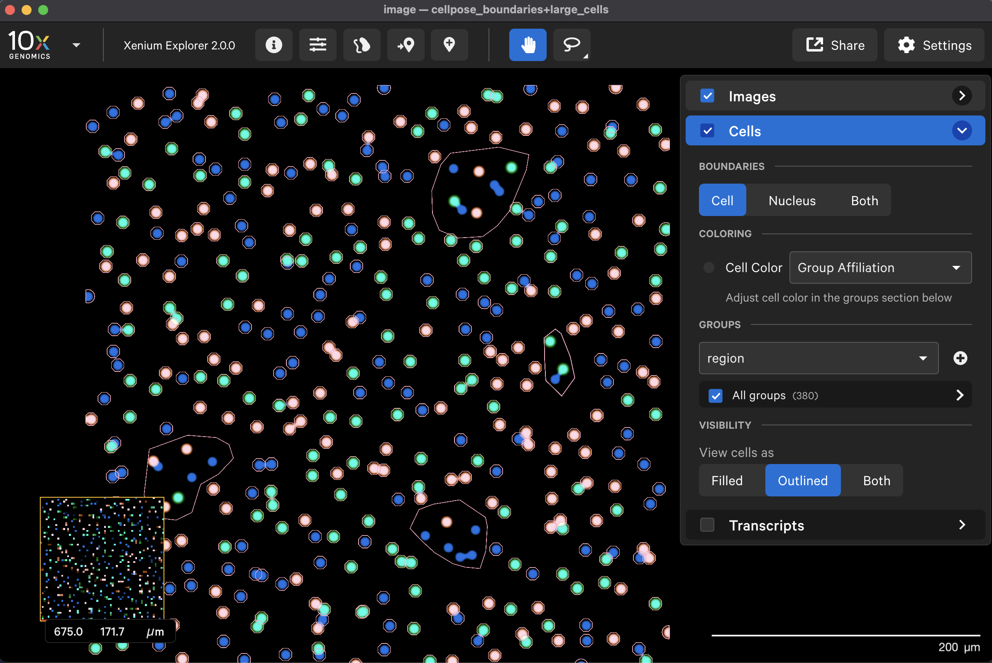Image resolution: width=992 pixels, height=663 pixels.
Task: Open Settings
Action: [934, 45]
